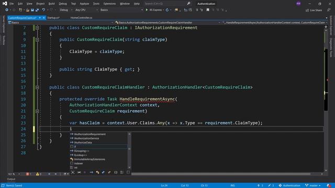Start debugging with green play icon
335x188 pixels.
147,10
